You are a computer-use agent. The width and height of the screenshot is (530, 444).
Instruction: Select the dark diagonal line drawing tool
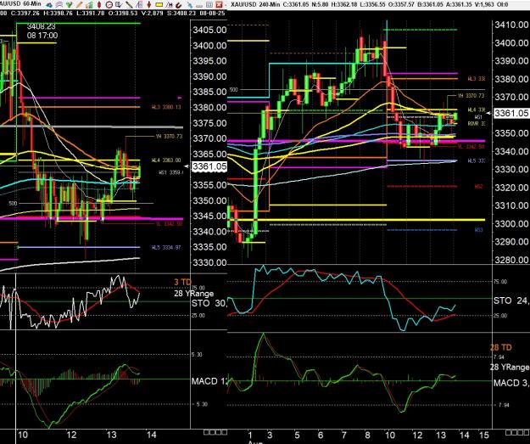point(129,5)
